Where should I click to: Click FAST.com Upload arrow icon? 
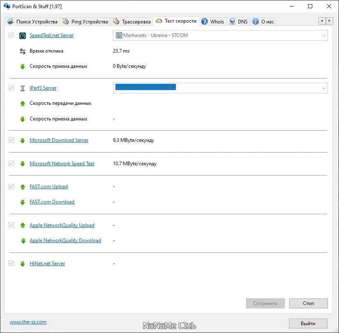[x=23, y=187]
